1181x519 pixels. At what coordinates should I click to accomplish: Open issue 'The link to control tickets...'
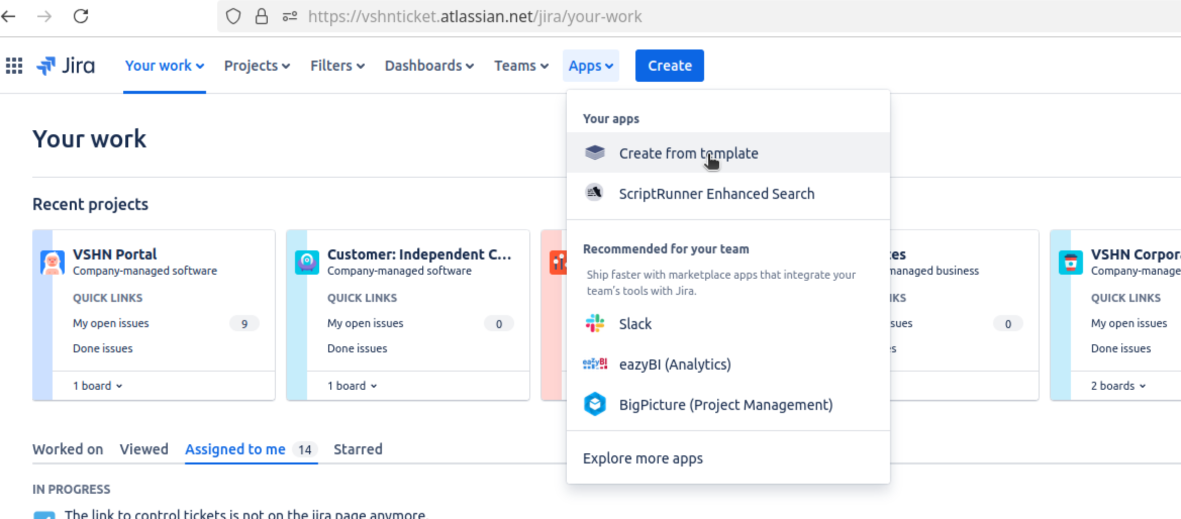point(246,514)
